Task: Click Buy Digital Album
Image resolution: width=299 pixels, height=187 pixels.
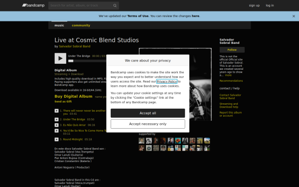Action: [73, 96]
